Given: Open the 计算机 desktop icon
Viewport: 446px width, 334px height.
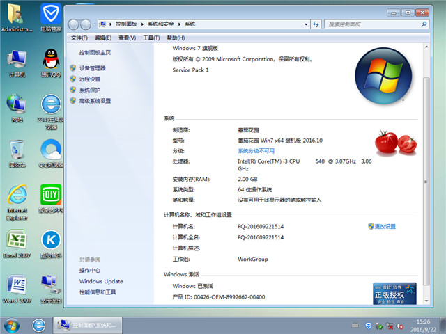Looking at the screenshot, I should (17, 63).
